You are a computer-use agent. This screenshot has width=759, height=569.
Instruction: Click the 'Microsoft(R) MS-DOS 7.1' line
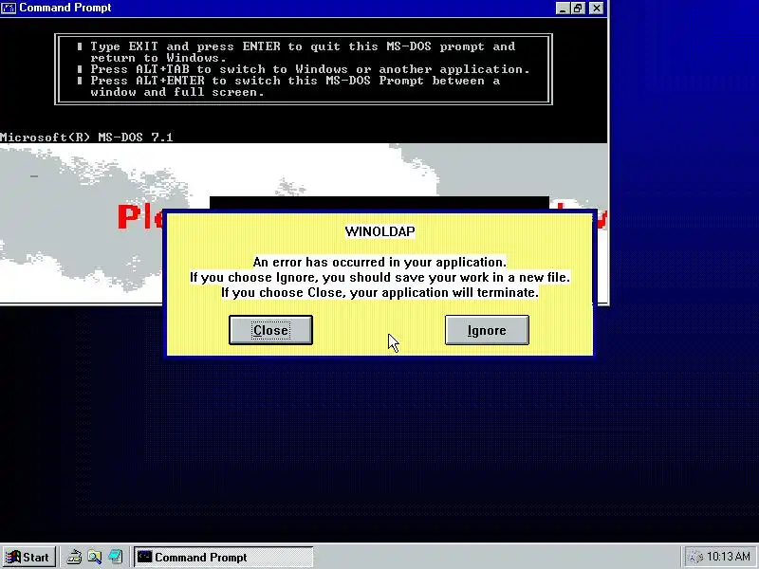86,138
